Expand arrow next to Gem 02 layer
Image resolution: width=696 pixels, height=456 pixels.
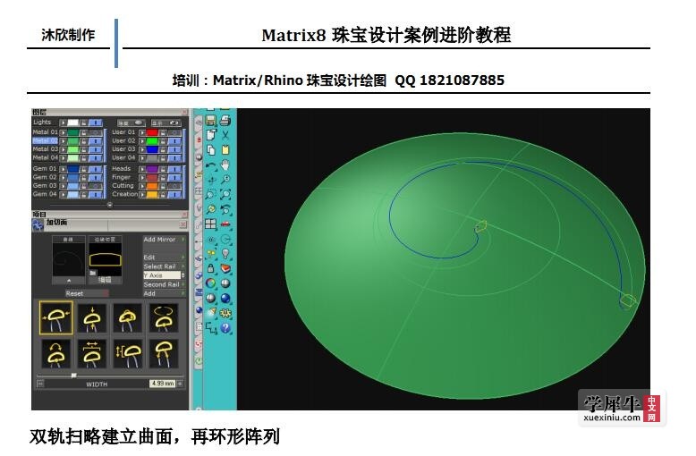point(63,177)
